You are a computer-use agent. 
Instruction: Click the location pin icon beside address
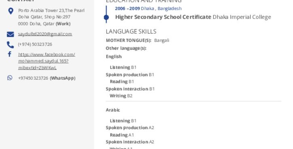pos(11,11)
